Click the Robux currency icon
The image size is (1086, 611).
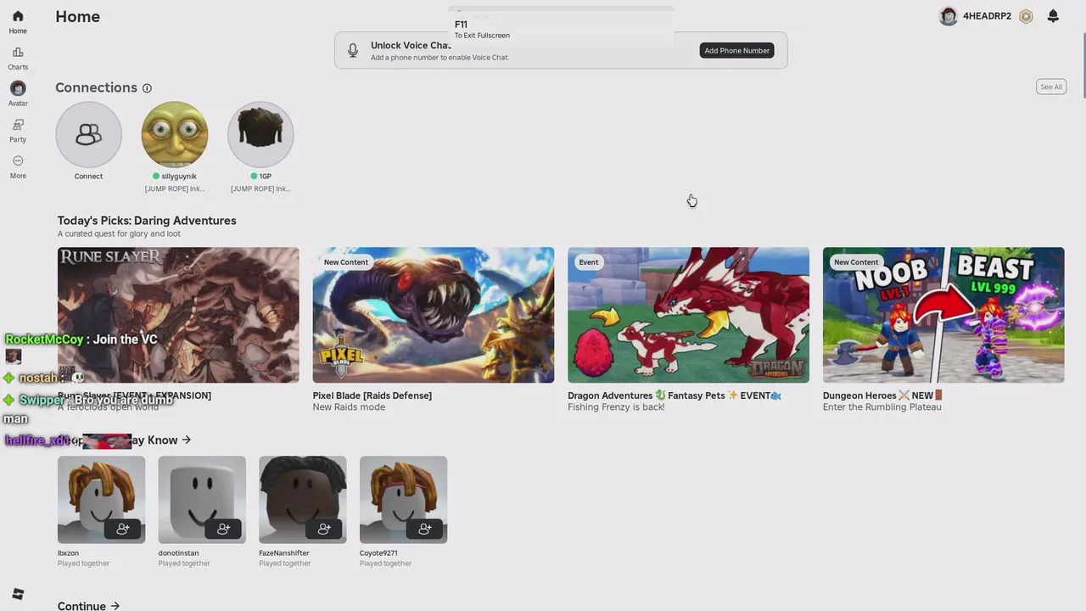click(x=1026, y=16)
